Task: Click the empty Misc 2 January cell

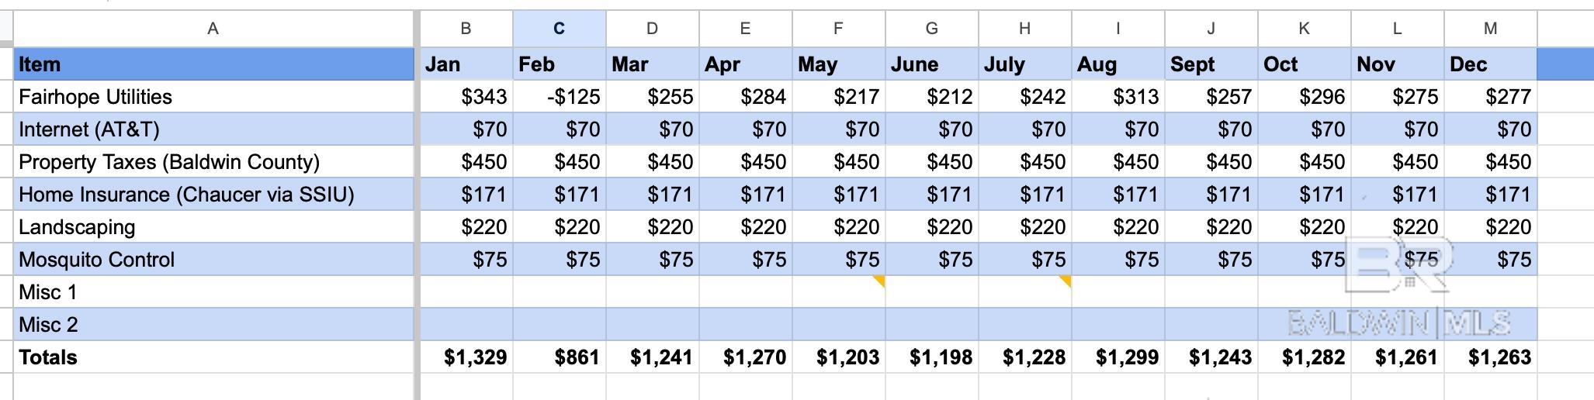Action: [466, 325]
